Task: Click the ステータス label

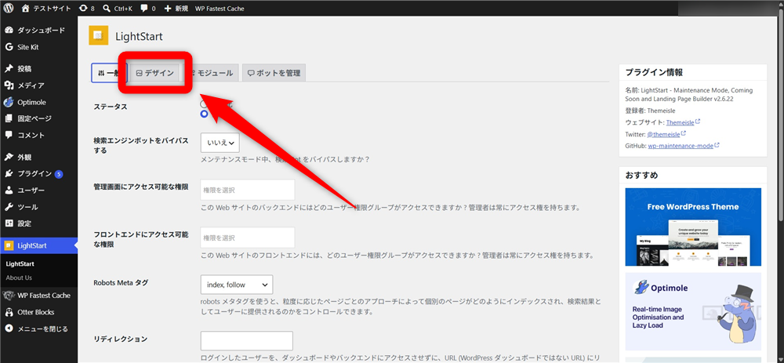Action: point(111,107)
